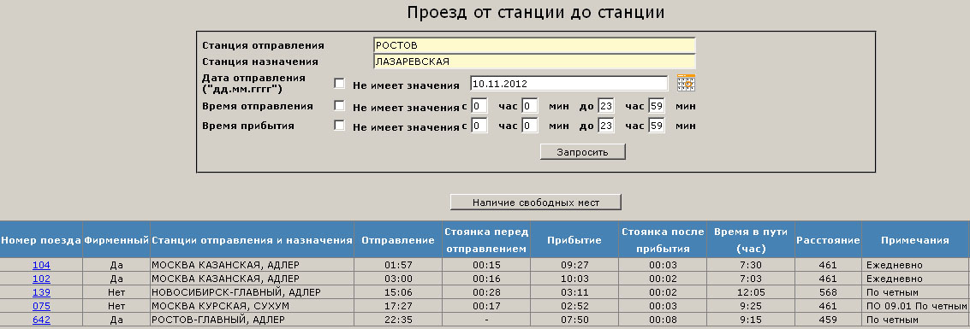The width and height of the screenshot is (970, 329).
Task: Click the note 'ПО 09.01 По четным'
Action: click(917, 306)
